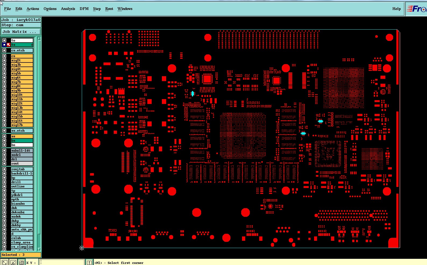The image size is (427, 265).
Task: Open the DFM menu
Action: (84, 9)
